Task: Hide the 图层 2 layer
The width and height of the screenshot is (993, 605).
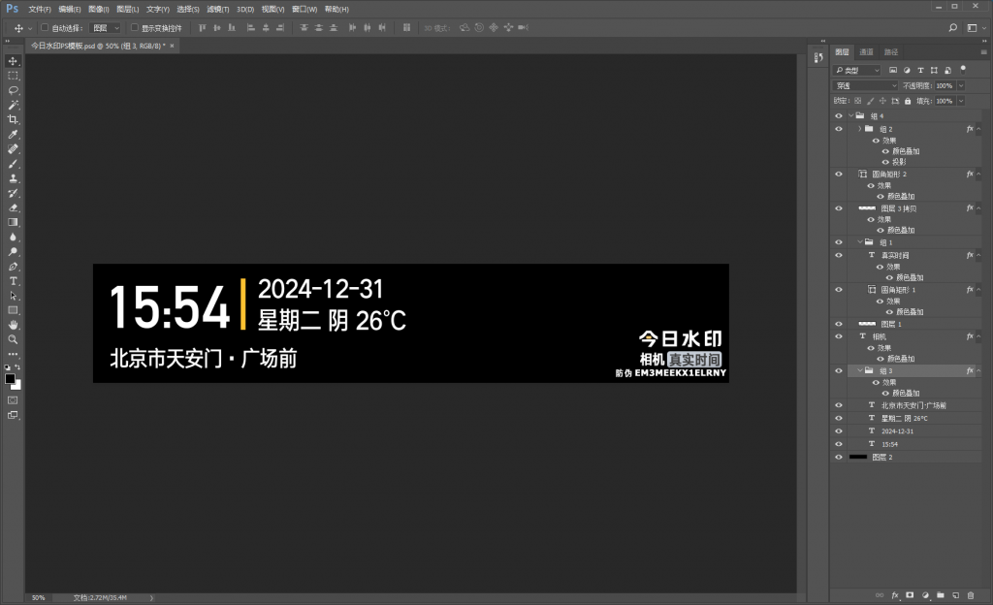Action: [x=839, y=457]
